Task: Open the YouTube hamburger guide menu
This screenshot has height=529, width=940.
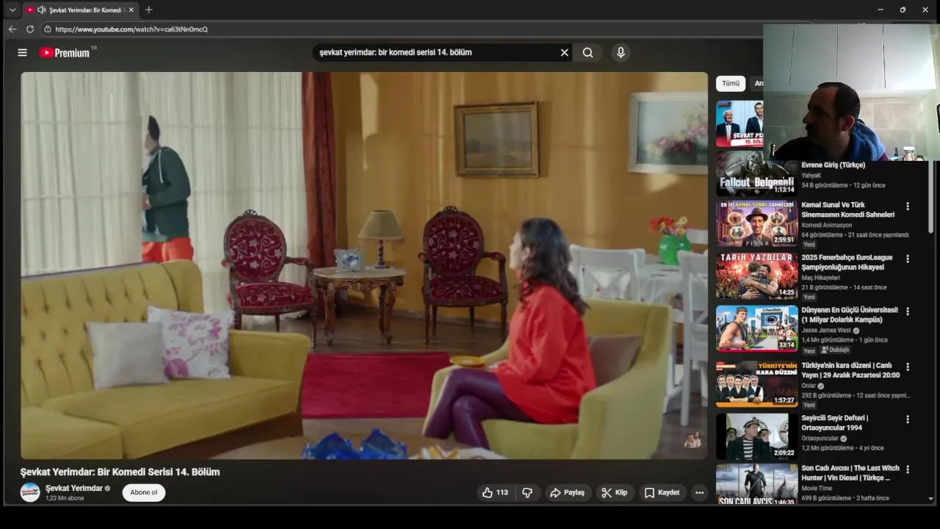Action: [x=22, y=52]
